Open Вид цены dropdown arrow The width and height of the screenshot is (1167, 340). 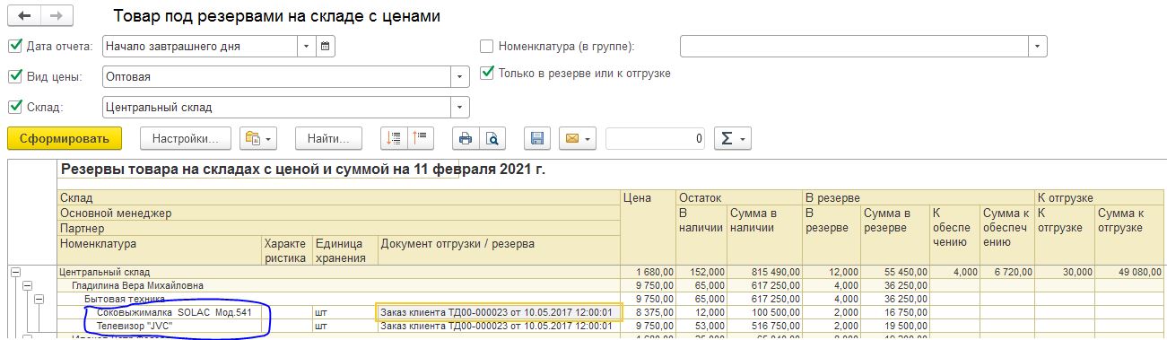(460, 76)
